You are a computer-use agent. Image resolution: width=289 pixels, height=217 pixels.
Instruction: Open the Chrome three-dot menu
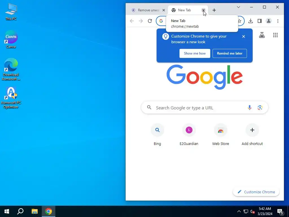[278, 21]
